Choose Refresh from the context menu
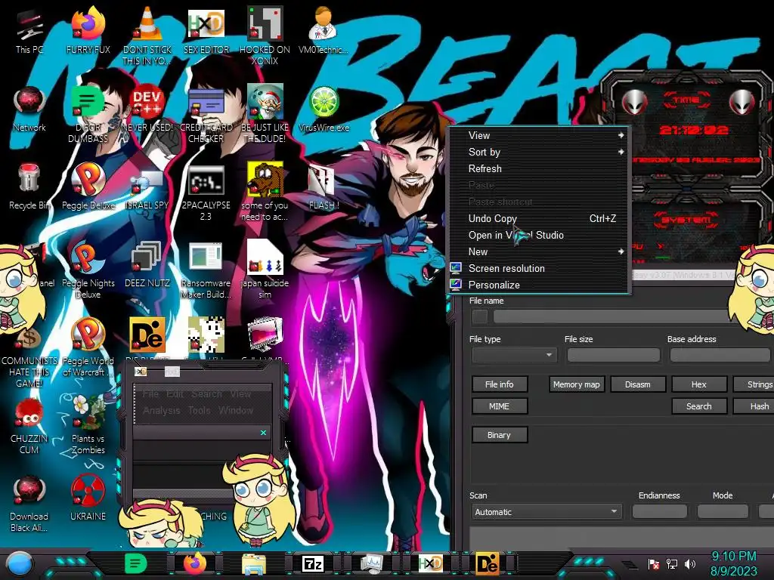774x580 pixels. [540, 168]
